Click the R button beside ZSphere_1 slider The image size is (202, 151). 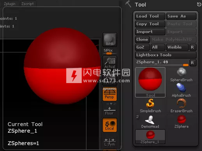point(193,63)
